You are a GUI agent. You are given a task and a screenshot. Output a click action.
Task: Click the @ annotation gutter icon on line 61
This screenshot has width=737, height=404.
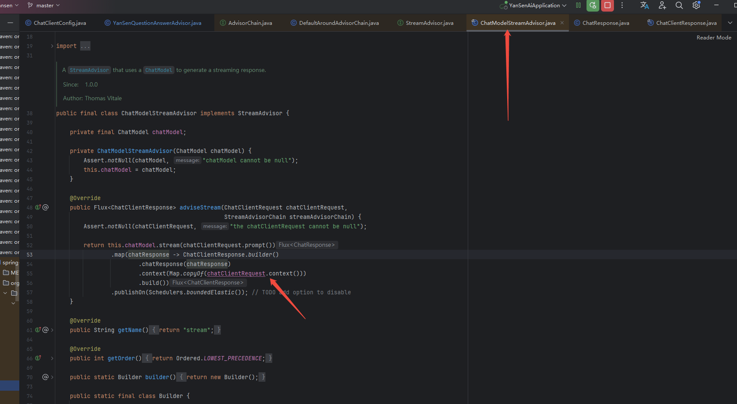(x=45, y=330)
